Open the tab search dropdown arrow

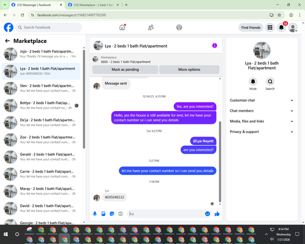pos(5,5)
